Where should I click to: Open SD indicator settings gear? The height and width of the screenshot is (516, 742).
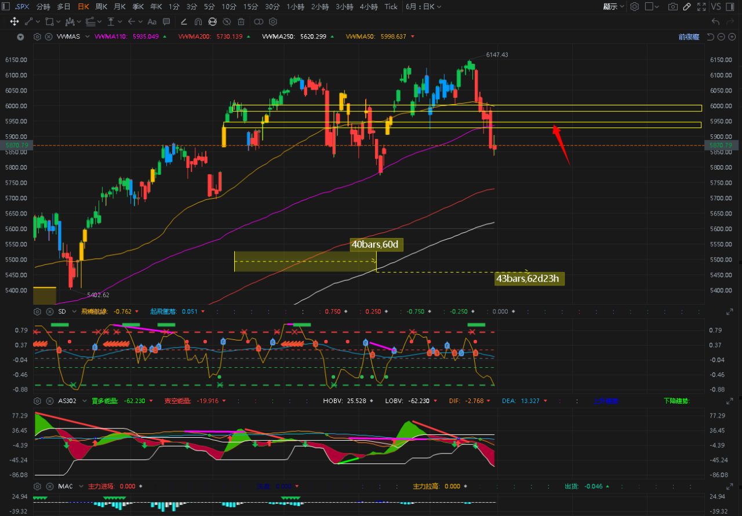pyautogui.click(x=37, y=311)
